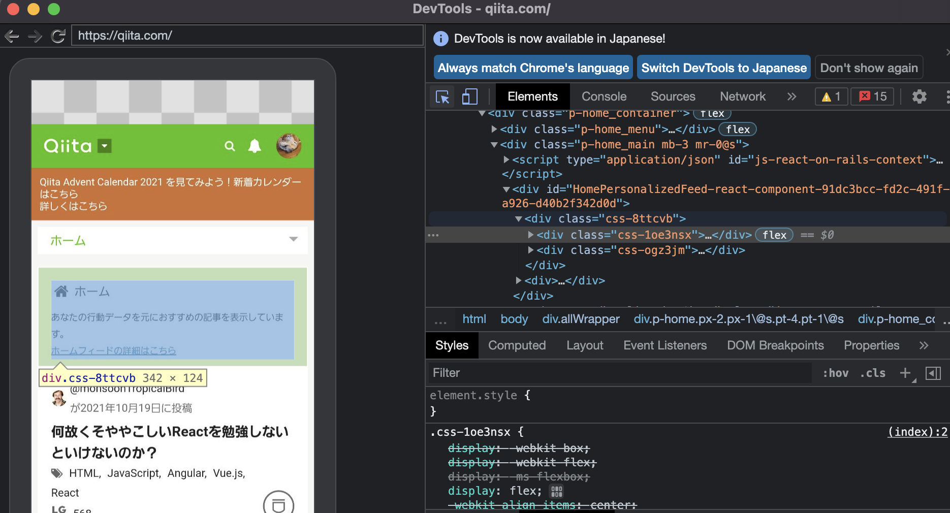
Task: Click the Qiita search magnifier icon
Action: point(230,146)
